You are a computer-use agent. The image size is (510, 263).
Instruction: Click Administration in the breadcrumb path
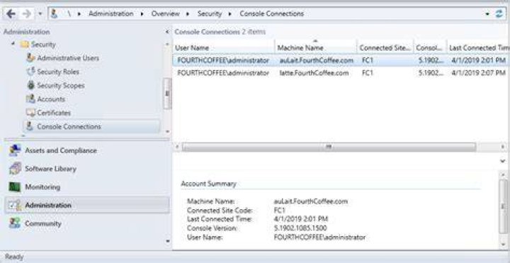click(111, 13)
